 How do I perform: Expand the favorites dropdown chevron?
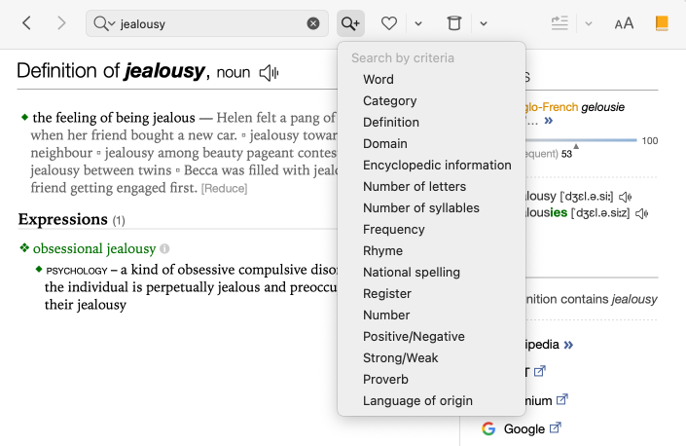[x=417, y=23]
